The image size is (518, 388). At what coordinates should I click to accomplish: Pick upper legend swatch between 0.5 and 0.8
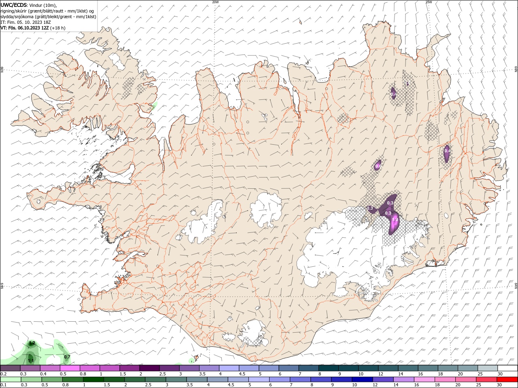tap(70, 368)
